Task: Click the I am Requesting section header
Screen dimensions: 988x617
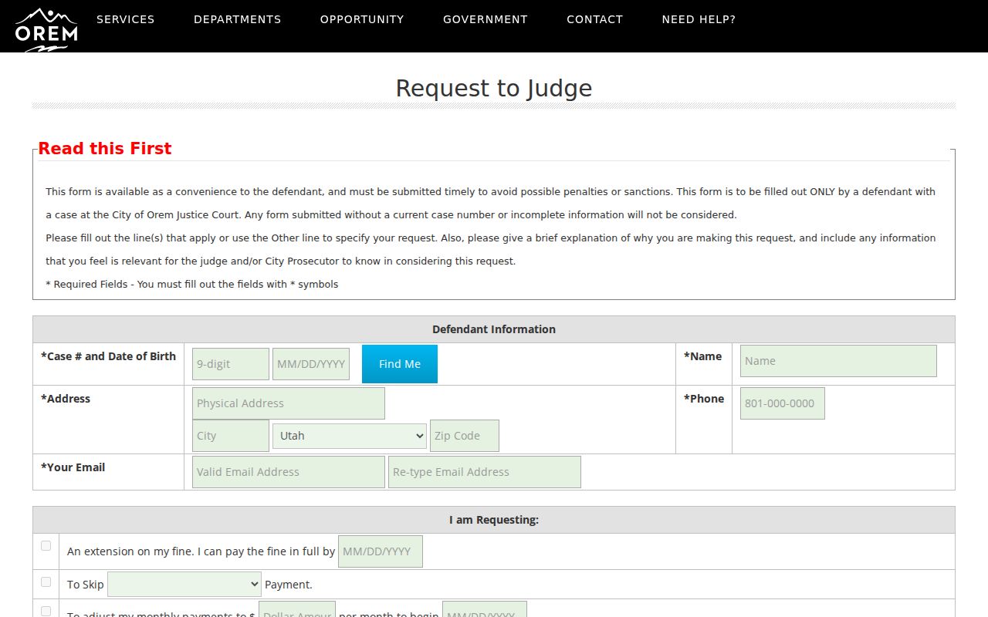Action: point(494,520)
